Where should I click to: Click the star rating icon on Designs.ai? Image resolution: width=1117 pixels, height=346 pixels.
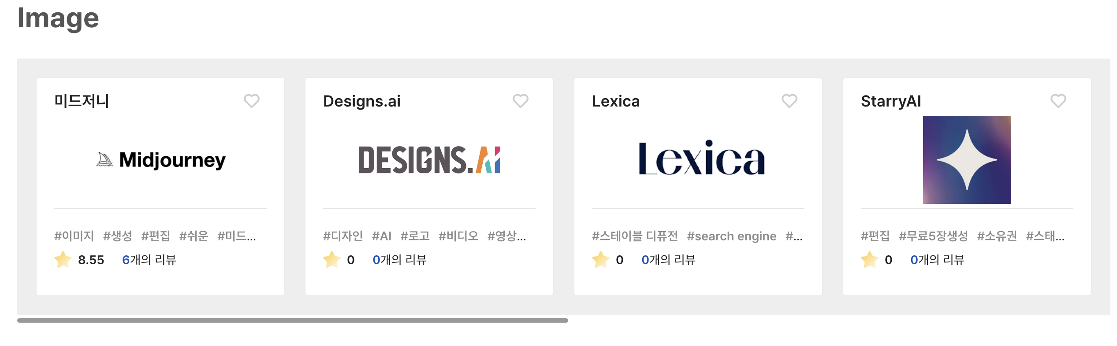coord(331,259)
